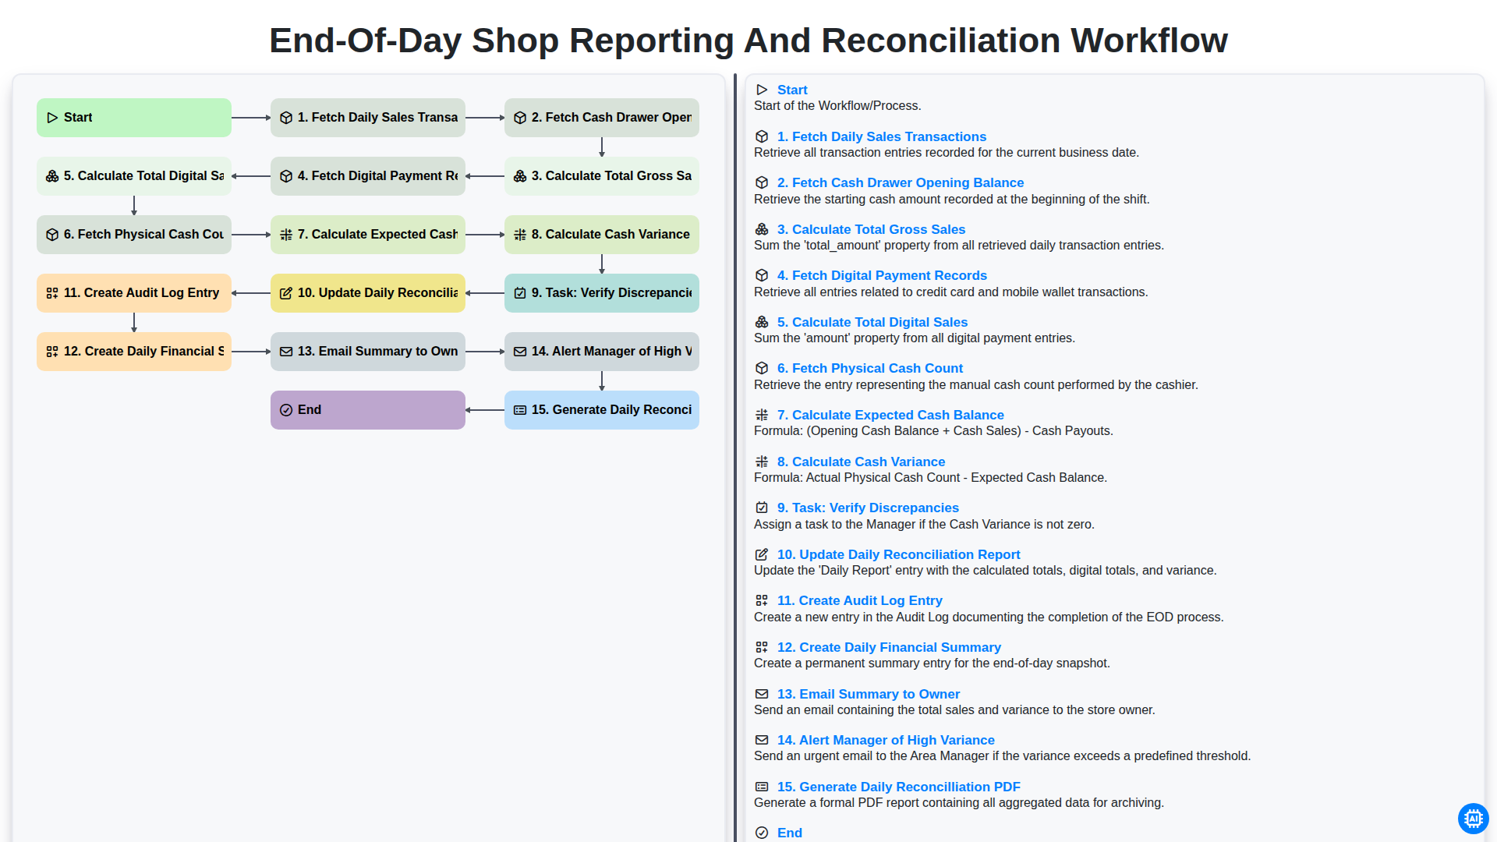Click icon beside Task: Verify Discrepancies heading
1497x842 pixels.
click(x=762, y=508)
